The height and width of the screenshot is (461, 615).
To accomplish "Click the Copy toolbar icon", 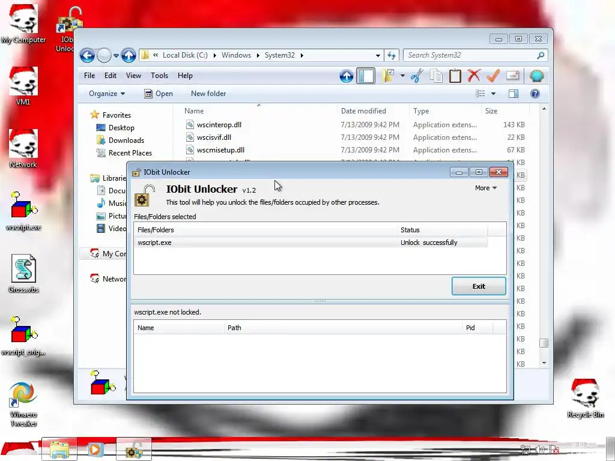I will (436, 76).
